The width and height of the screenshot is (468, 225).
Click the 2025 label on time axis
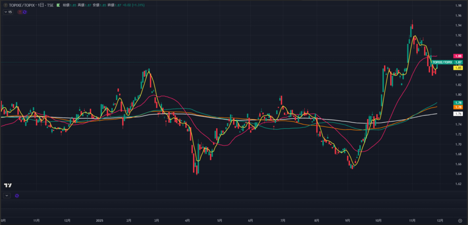[101, 220]
